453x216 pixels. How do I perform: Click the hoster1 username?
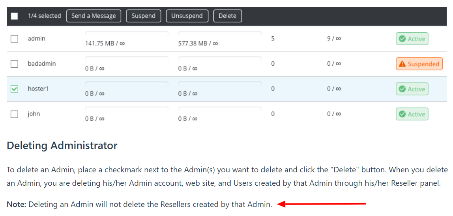38,89
